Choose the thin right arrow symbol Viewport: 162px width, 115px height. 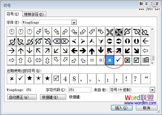point(12,51)
